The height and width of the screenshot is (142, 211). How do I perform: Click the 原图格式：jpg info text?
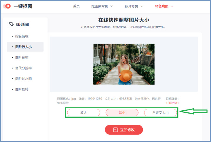[66, 99]
